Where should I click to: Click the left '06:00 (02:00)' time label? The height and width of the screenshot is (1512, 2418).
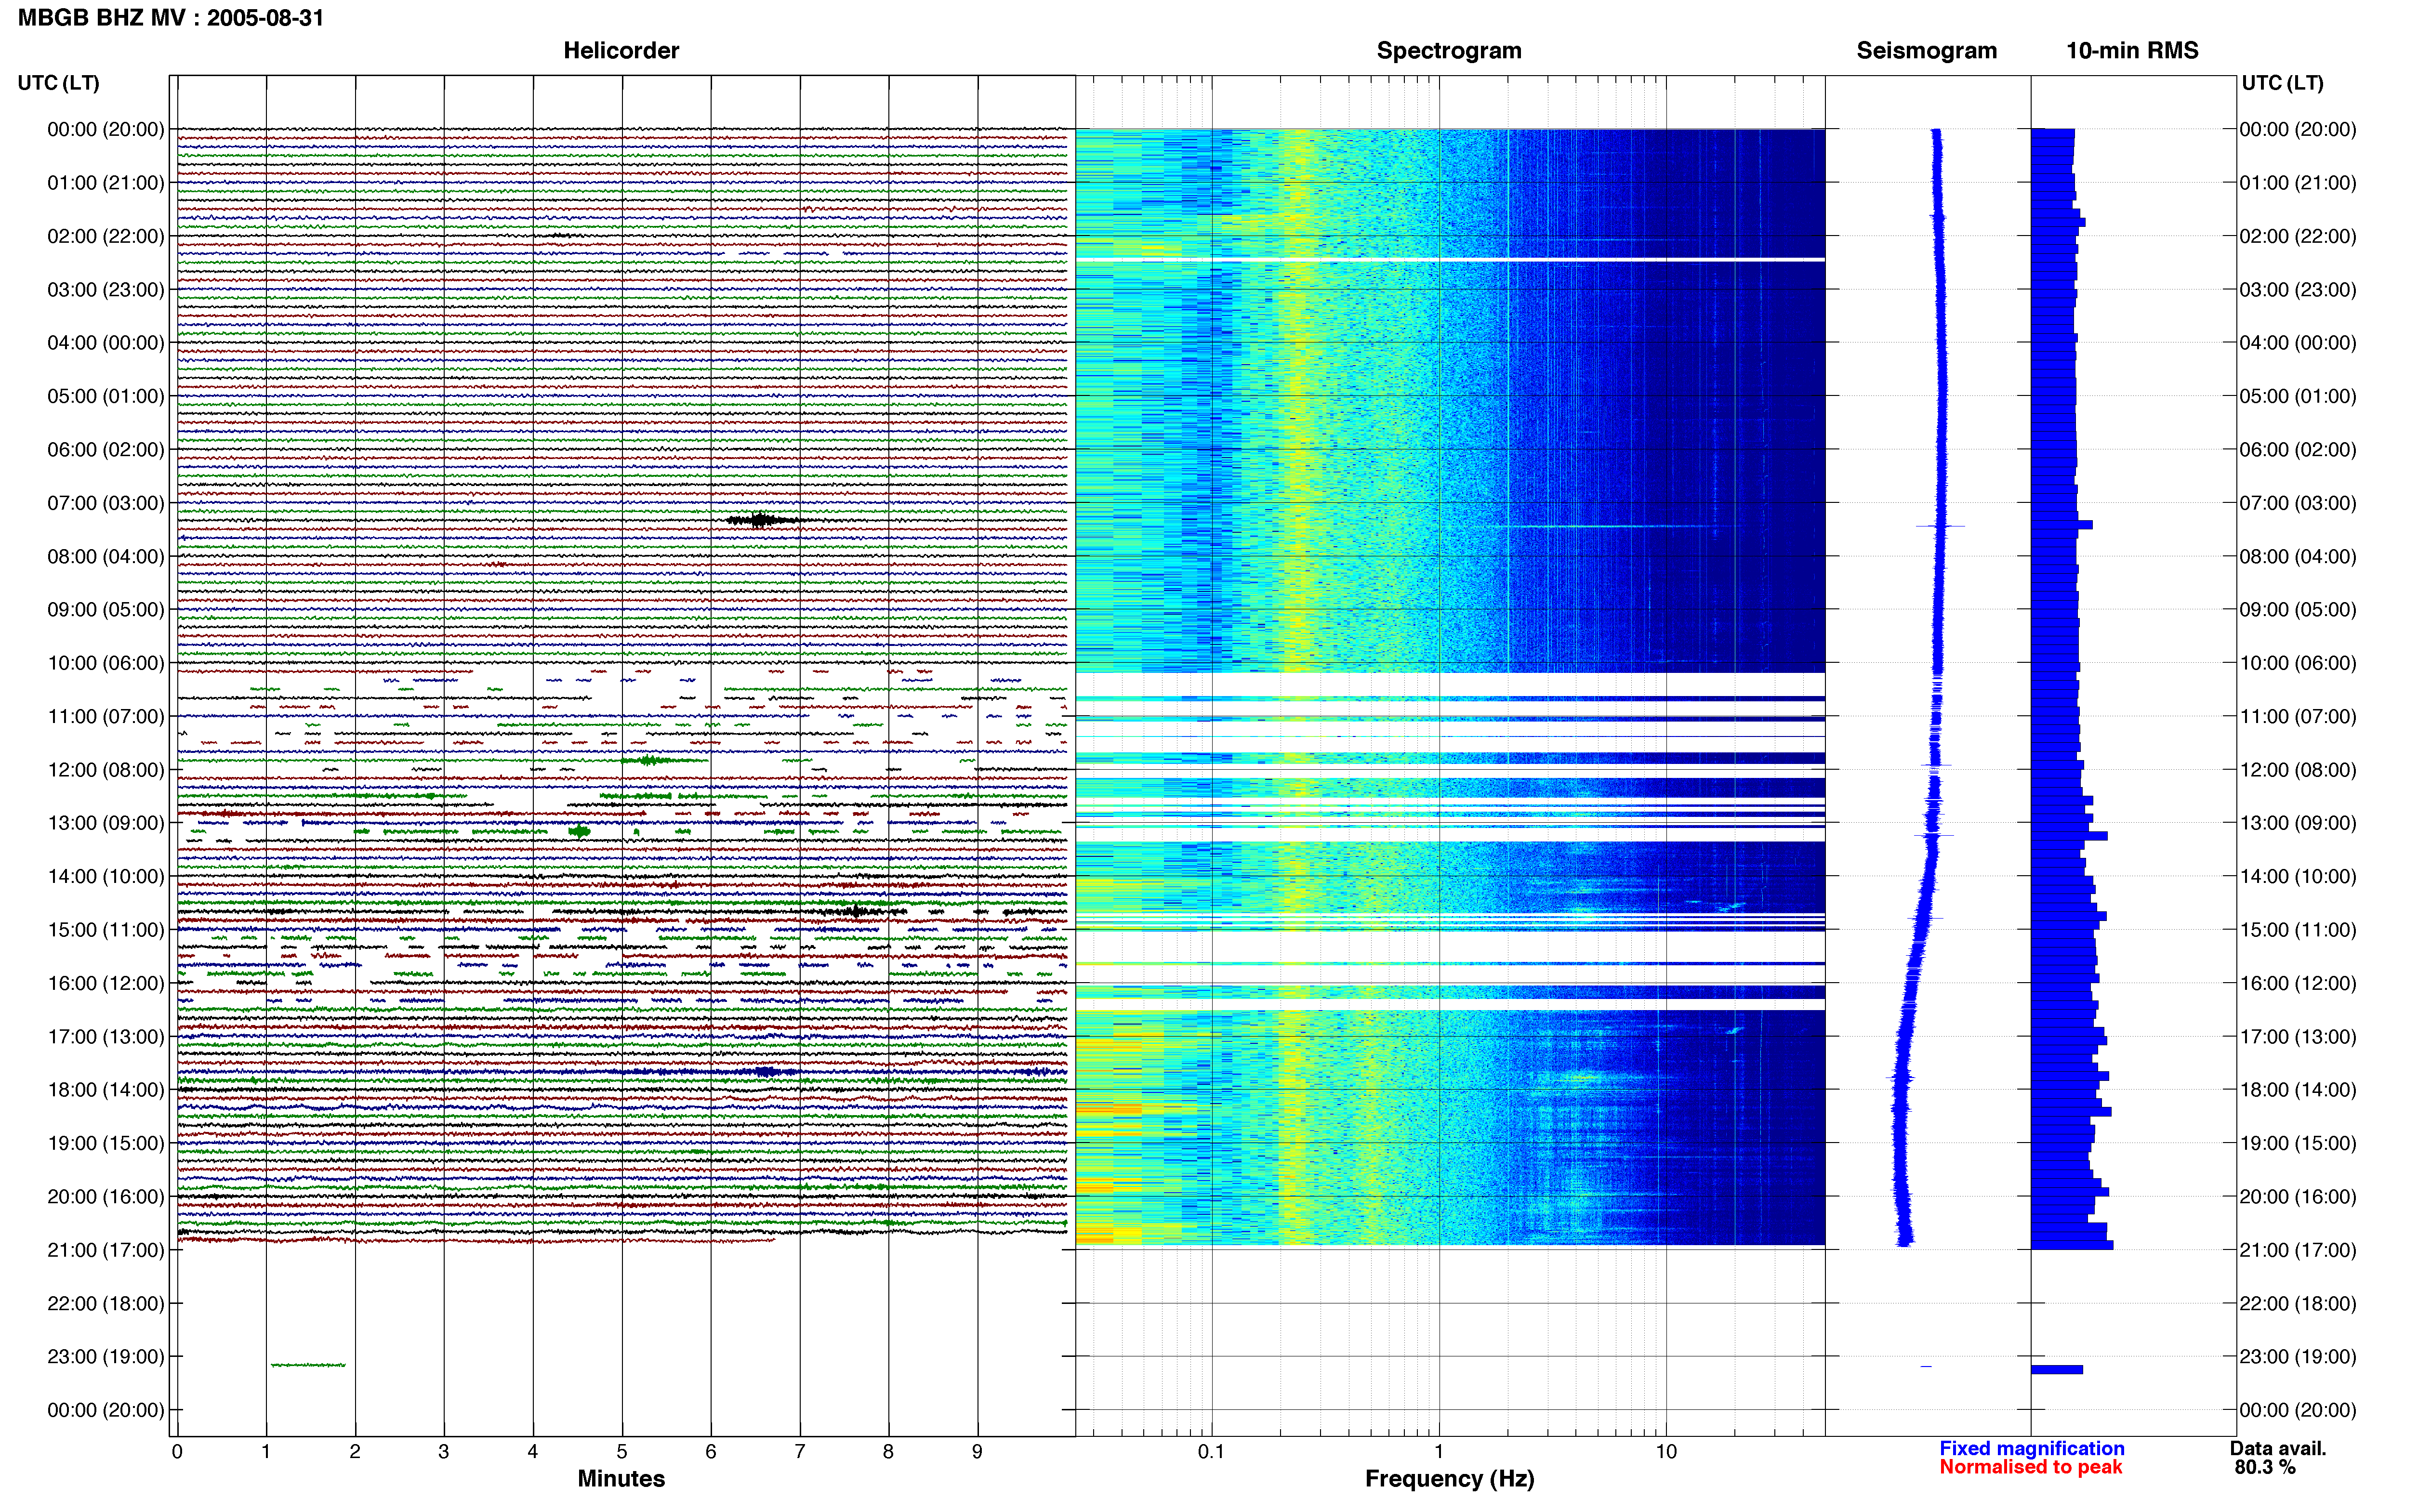[x=106, y=450]
